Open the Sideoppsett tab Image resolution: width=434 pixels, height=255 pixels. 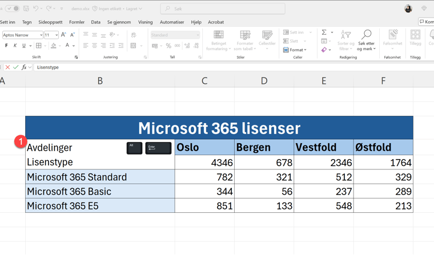(50, 22)
